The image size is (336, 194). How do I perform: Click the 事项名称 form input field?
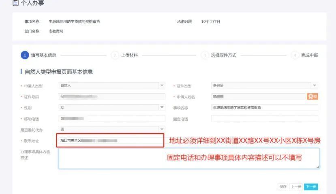point(264,107)
